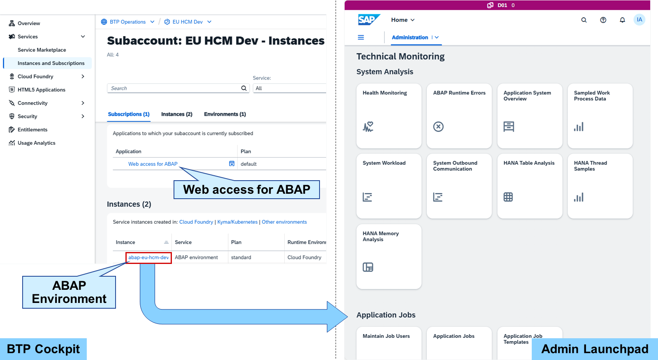Open Service Marketplace
The image size is (658, 360).
pyautogui.click(x=42, y=50)
